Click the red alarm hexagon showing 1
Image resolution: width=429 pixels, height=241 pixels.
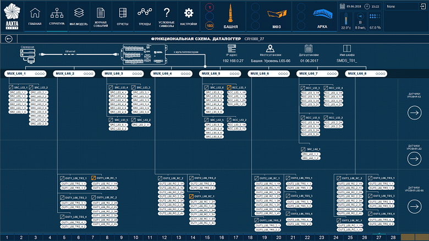click(x=210, y=7)
